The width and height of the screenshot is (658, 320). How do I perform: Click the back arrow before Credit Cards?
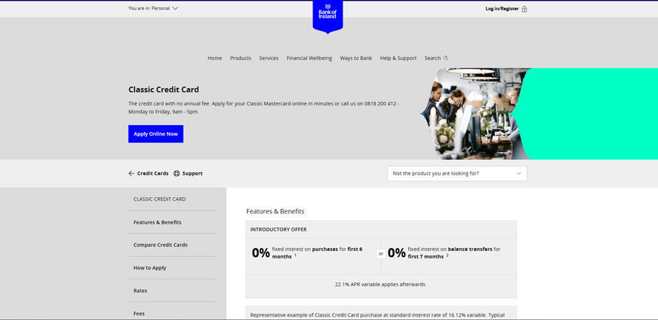pyautogui.click(x=131, y=173)
